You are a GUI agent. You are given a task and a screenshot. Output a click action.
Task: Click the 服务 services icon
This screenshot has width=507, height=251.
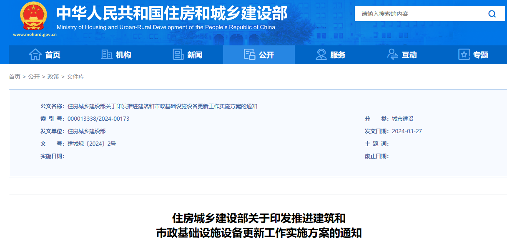tap(321, 54)
